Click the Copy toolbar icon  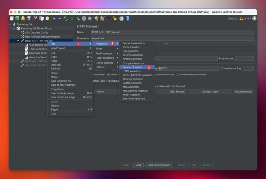coord(41,18)
